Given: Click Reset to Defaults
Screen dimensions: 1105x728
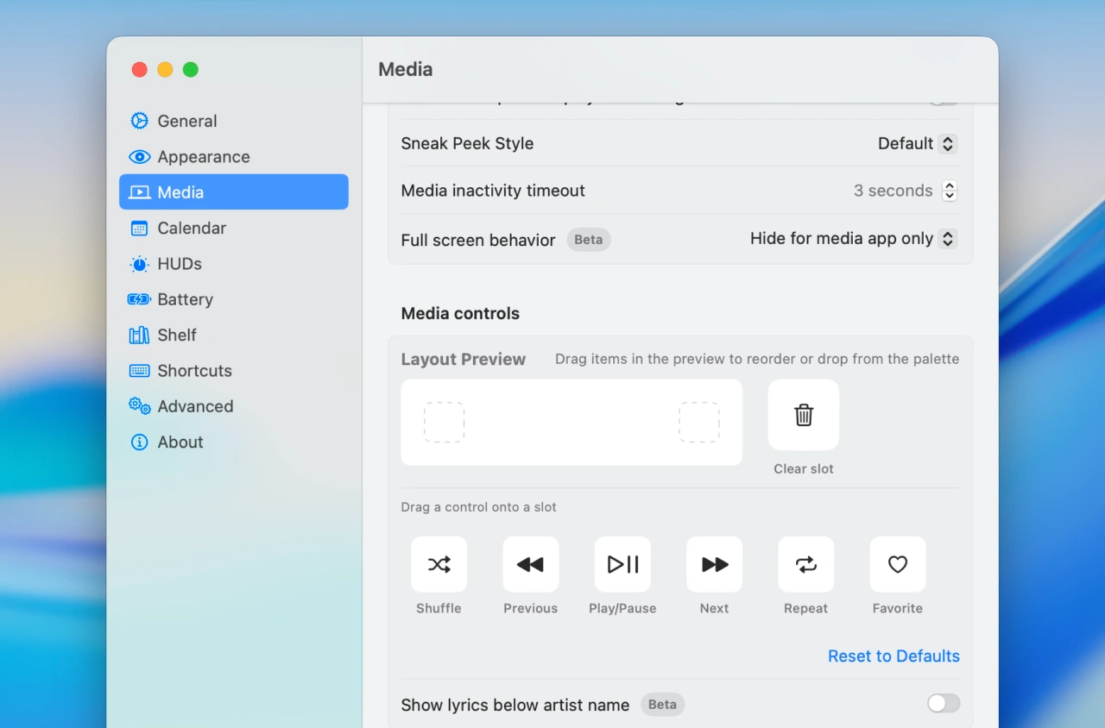Looking at the screenshot, I should pyautogui.click(x=893, y=656).
